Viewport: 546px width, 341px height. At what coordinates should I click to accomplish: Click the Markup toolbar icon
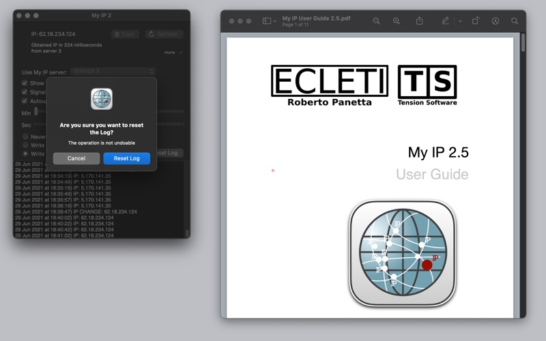tap(495, 21)
